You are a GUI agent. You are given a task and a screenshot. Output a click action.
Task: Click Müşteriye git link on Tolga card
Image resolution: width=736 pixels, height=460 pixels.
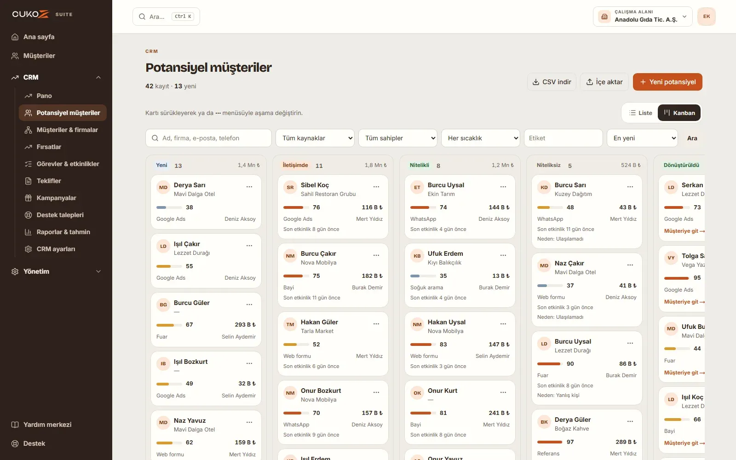tap(684, 302)
